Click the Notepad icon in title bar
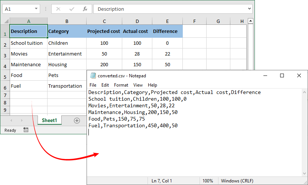Image resolution: width=308 pixels, height=185 pixels. pyautogui.click(x=93, y=76)
